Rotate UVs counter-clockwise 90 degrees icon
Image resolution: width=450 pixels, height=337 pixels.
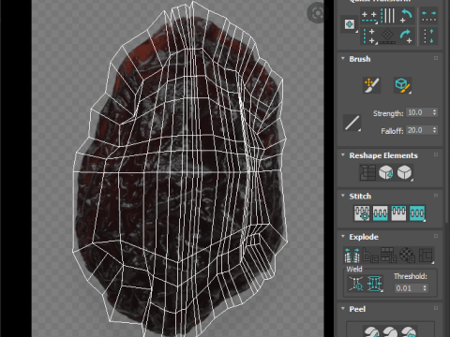(x=406, y=16)
